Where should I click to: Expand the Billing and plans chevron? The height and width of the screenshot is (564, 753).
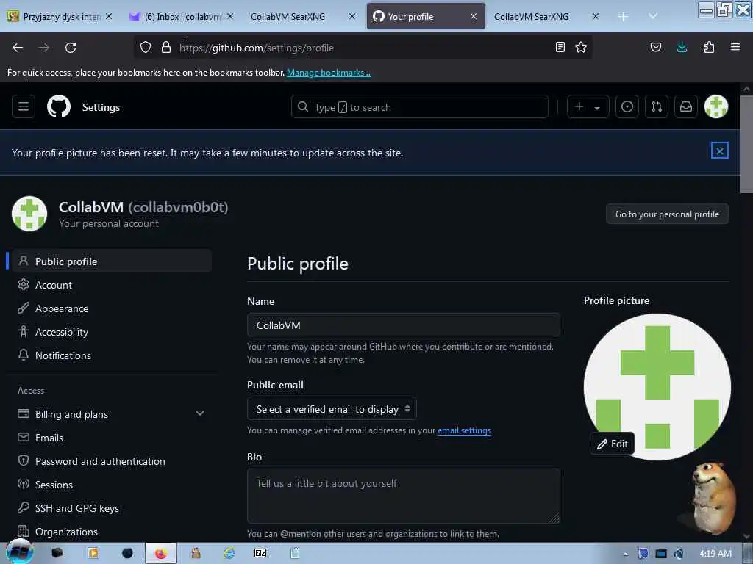pos(200,414)
